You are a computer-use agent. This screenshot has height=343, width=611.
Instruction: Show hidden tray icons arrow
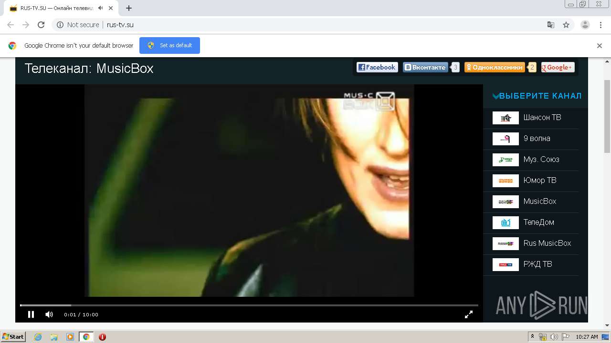pos(532,337)
